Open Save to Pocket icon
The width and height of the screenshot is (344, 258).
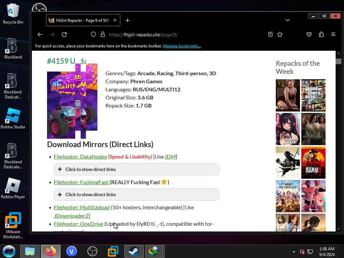coord(309,34)
